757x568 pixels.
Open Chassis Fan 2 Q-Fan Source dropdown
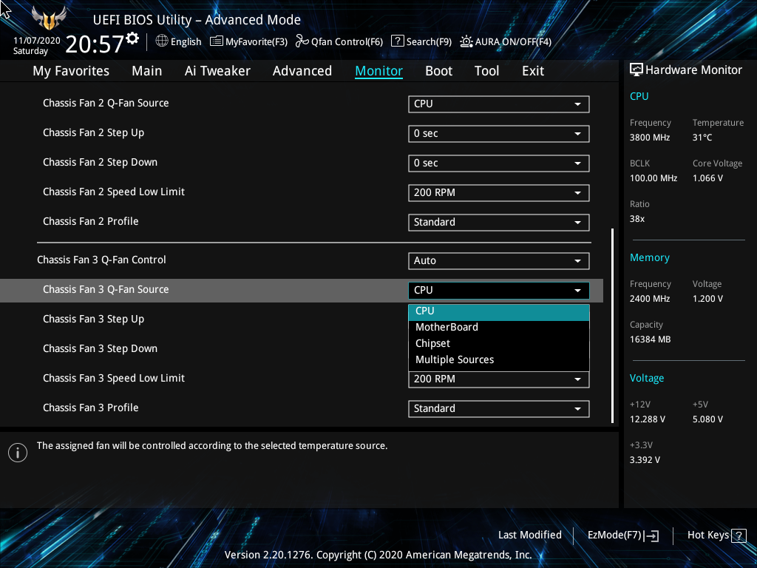499,104
